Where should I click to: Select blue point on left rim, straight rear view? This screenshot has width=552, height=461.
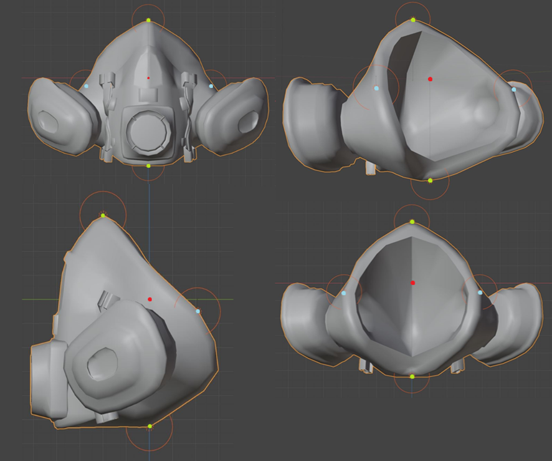pos(344,293)
